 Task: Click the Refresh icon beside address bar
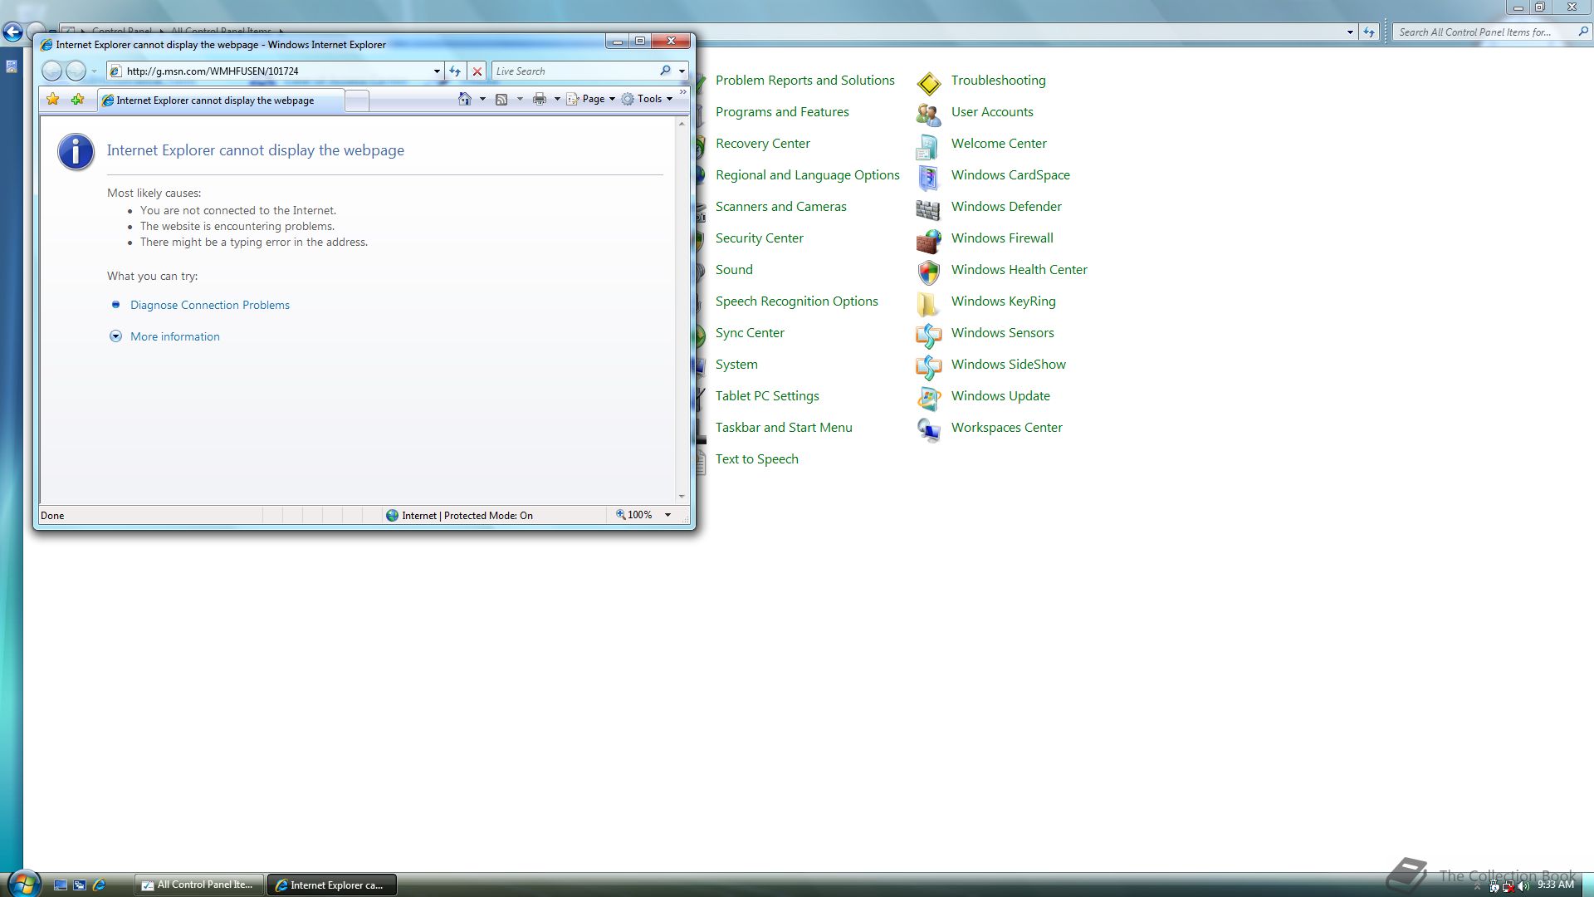pyautogui.click(x=455, y=71)
